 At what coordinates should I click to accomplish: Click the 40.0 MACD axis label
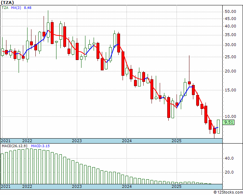[x=229, y=159]
